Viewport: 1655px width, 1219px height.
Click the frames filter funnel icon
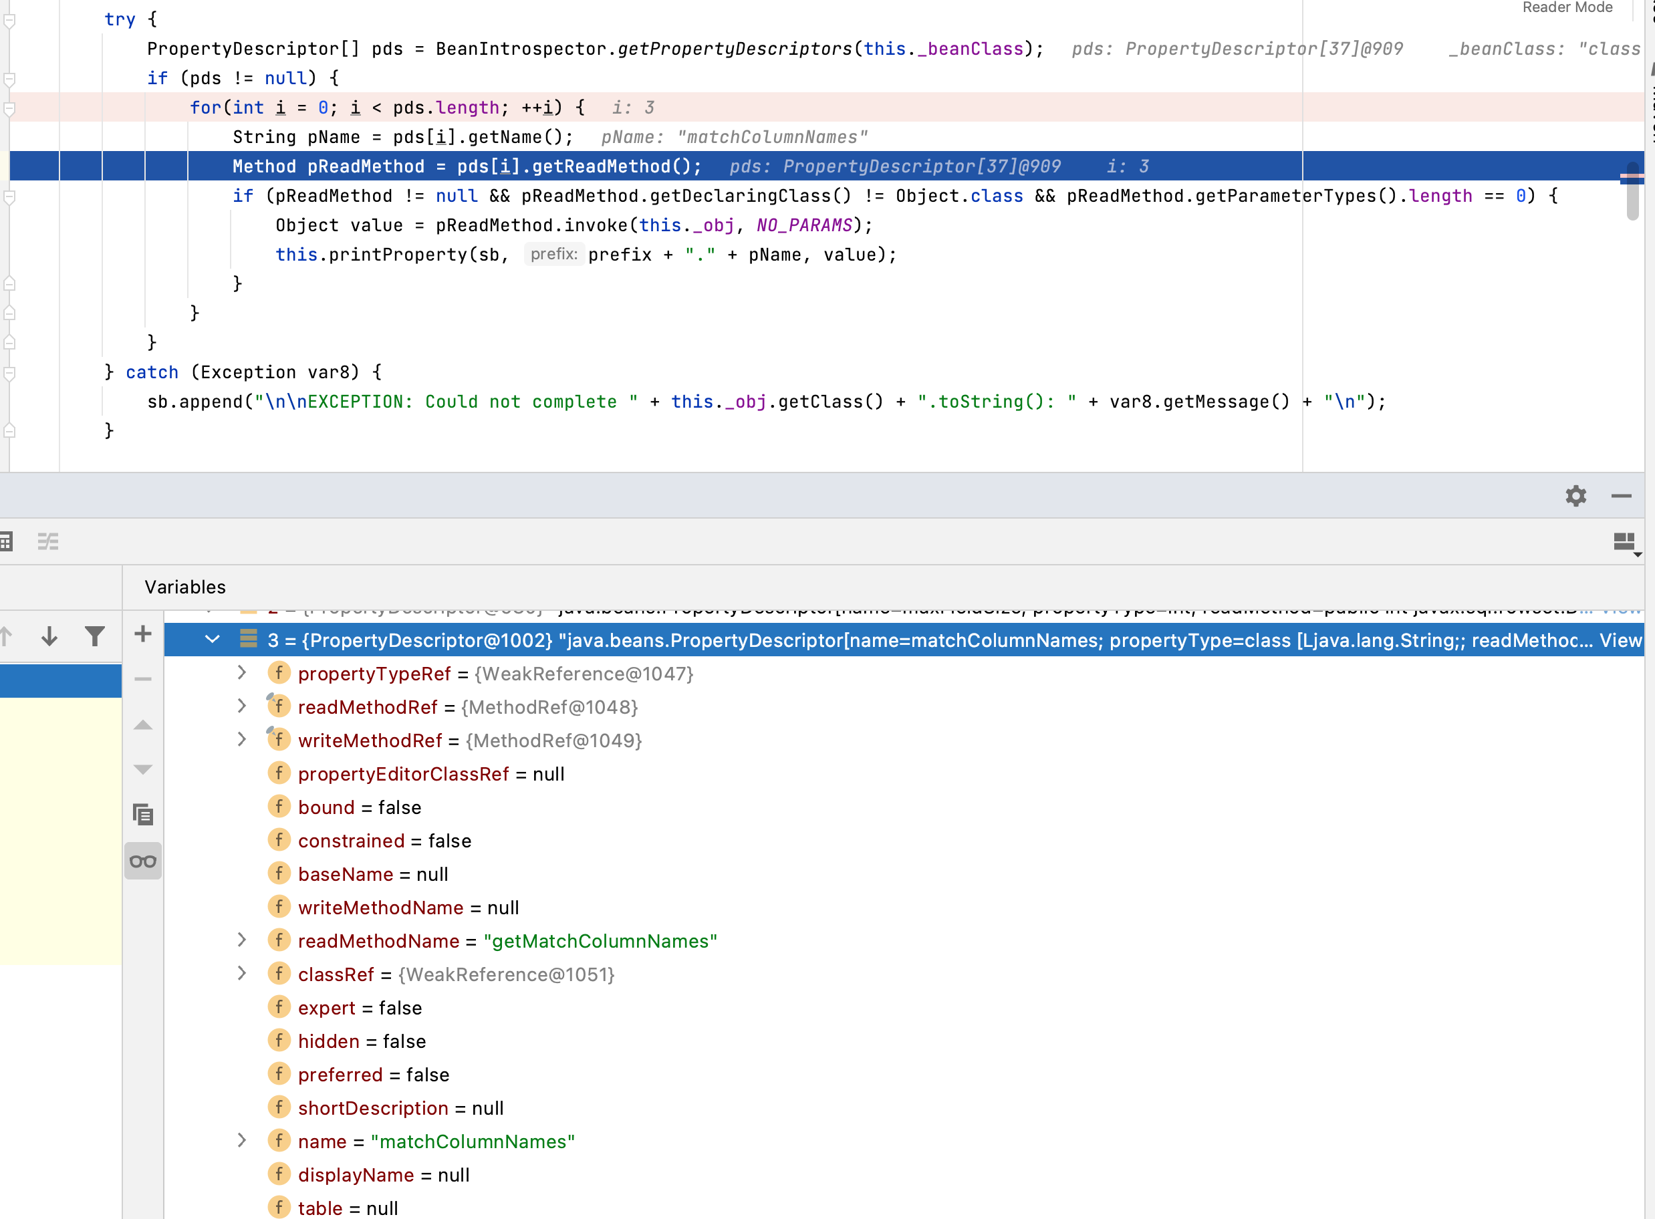click(x=94, y=636)
